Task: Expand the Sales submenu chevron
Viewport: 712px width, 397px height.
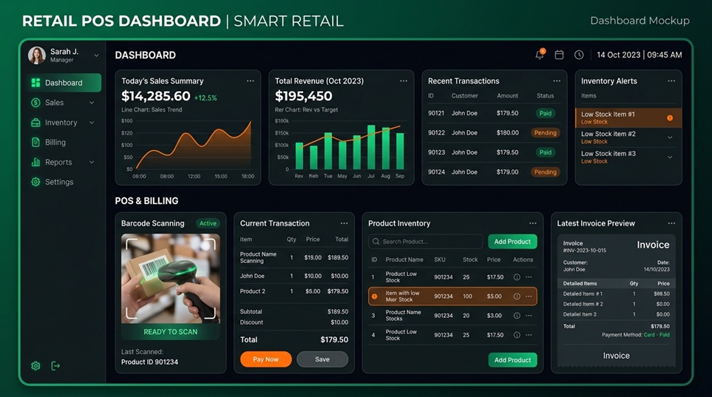Action: [92, 103]
